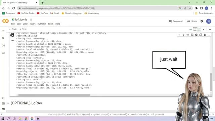Open runtime connection dropdown arrow

click(204, 29)
